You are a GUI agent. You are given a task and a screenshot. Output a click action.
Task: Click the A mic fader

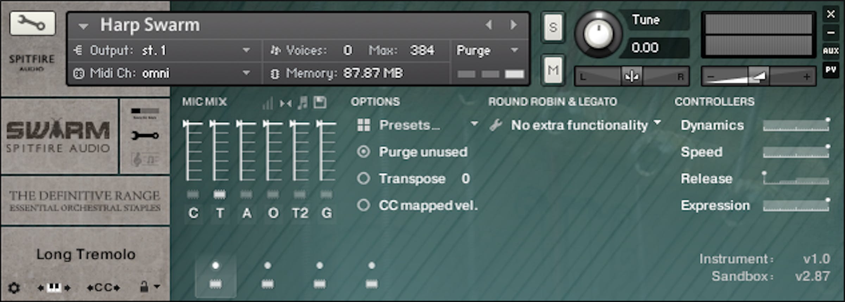[x=246, y=150]
